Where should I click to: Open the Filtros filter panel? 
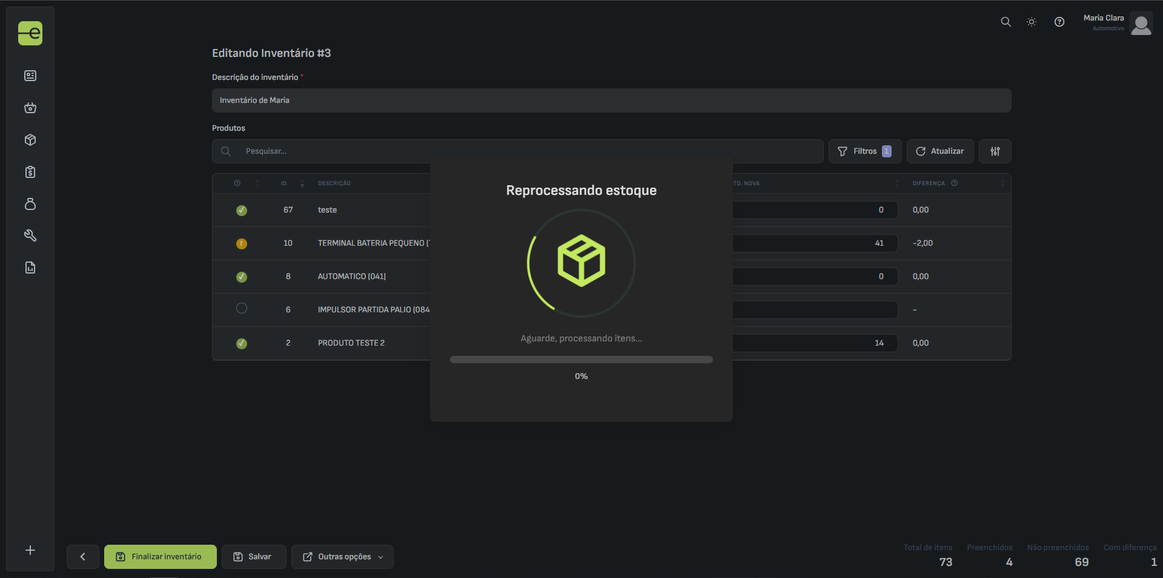(x=864, y=151)
